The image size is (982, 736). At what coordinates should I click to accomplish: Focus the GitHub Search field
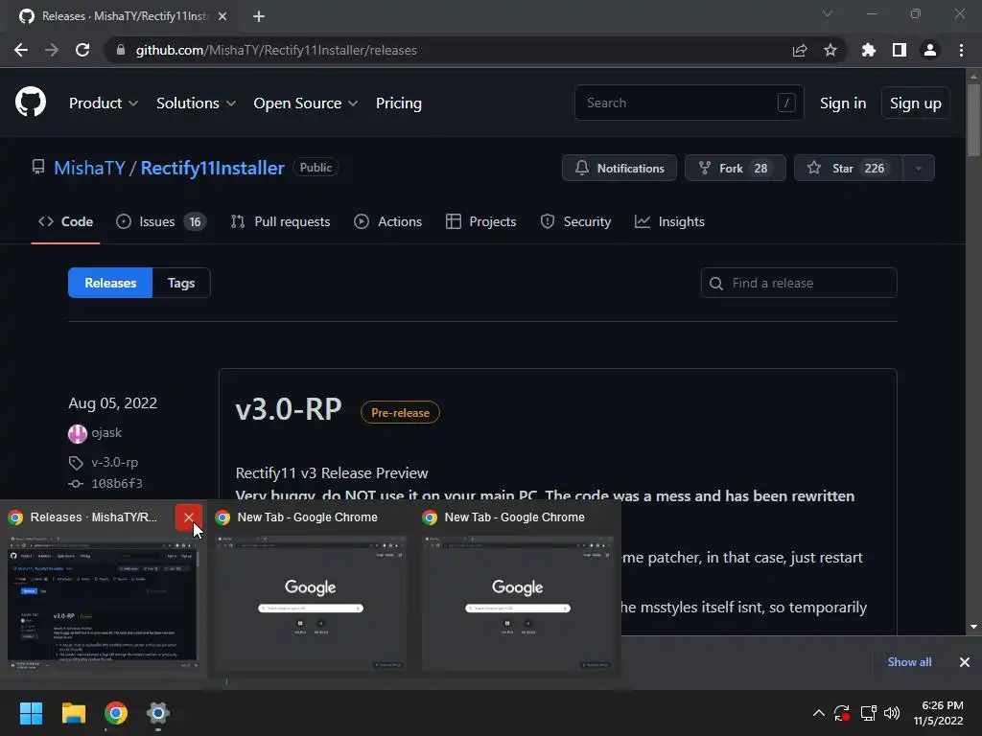(689, 103)
